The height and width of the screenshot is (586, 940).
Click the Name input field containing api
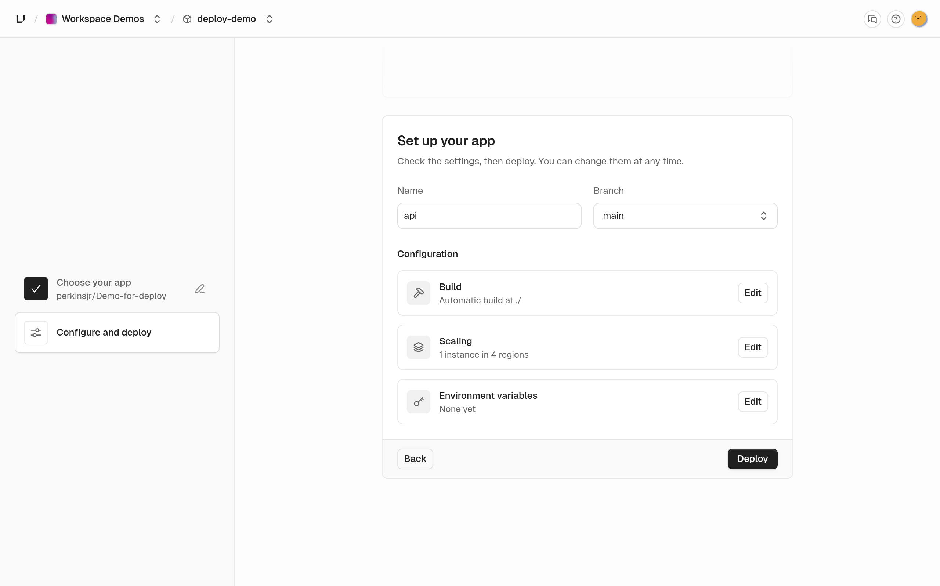coord(489,216)
